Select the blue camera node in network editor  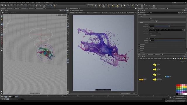pyautogui.click(x=167, y=76)
